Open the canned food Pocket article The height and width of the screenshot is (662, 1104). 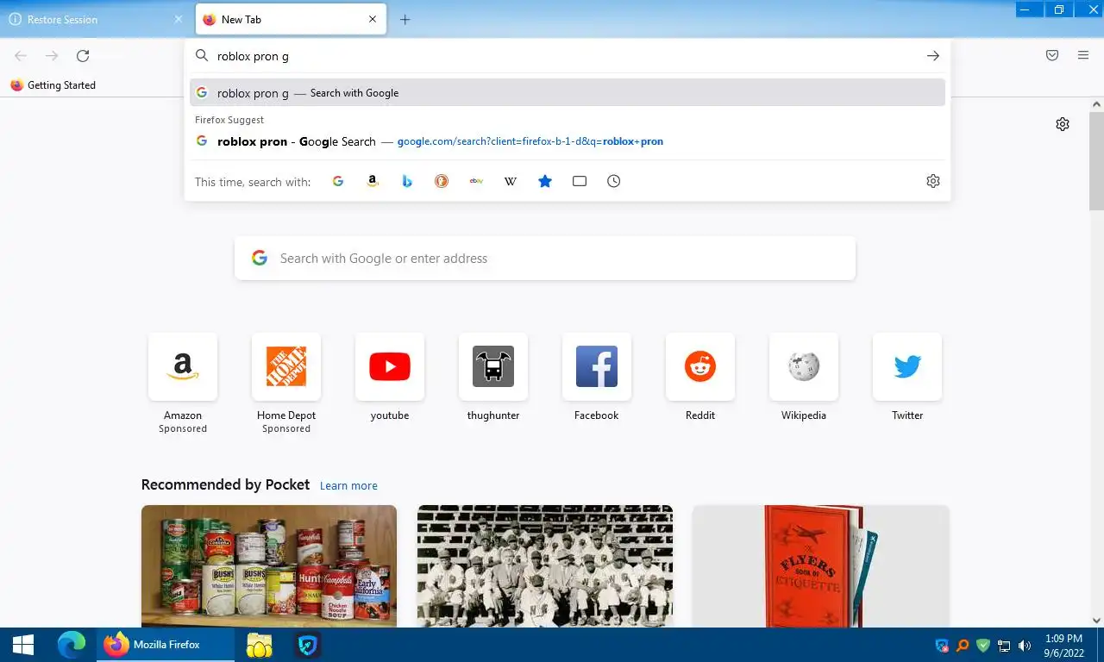[269, 565]
